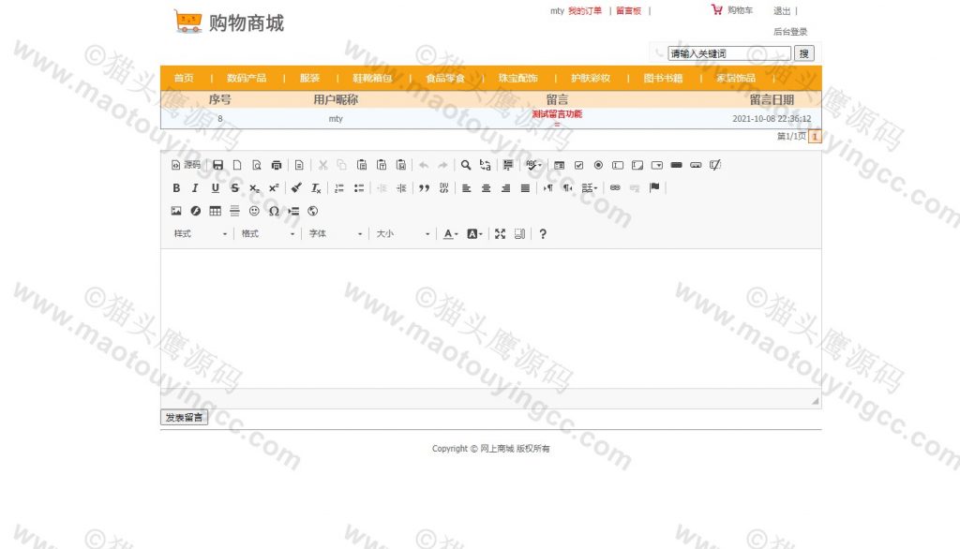The width and height of the screenshot is (960, 549).
Task: Center align text
Action: [x=487, y=188]
